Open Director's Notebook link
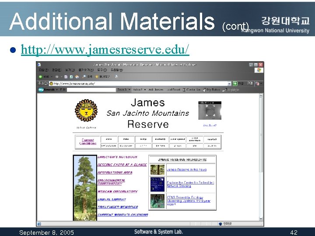Screen dimensions: 315x236 pyautogui.click(x=117, y=157)
